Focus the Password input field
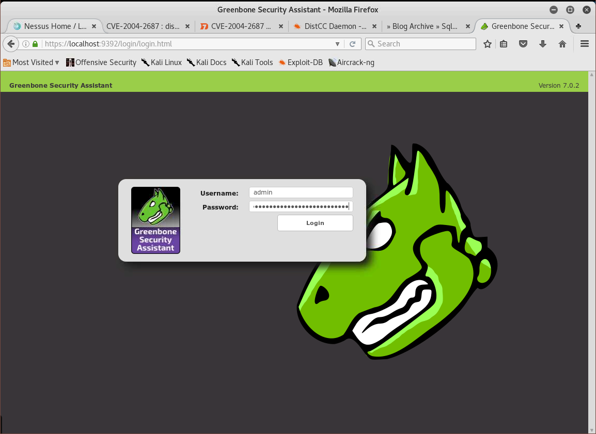This screenshot has width=596, height=434. (x=301, y=207)
